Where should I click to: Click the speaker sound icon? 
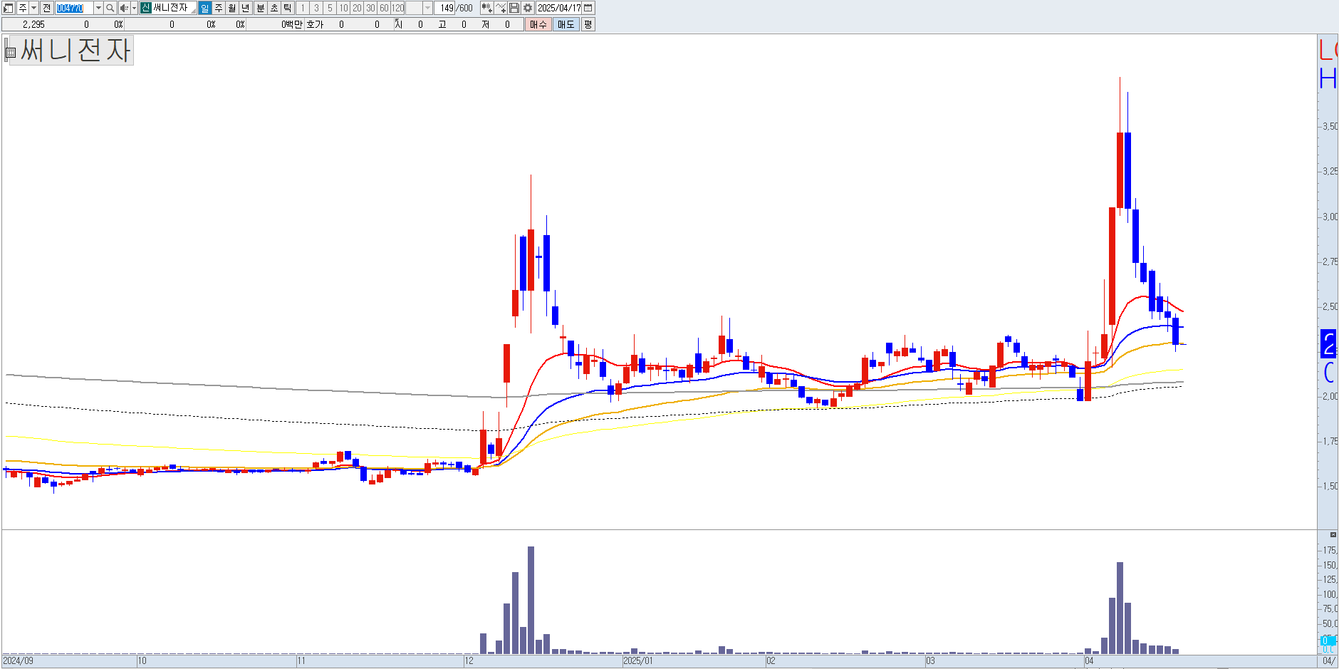124,8
